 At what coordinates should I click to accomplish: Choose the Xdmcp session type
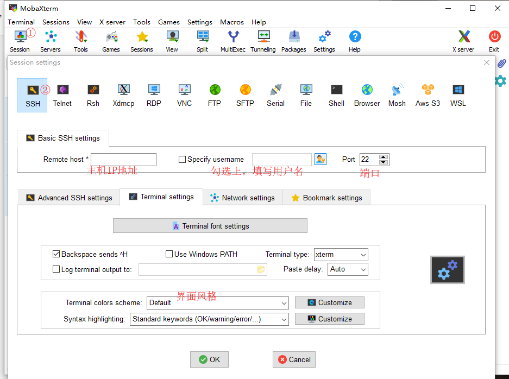(x=123, y=96)
